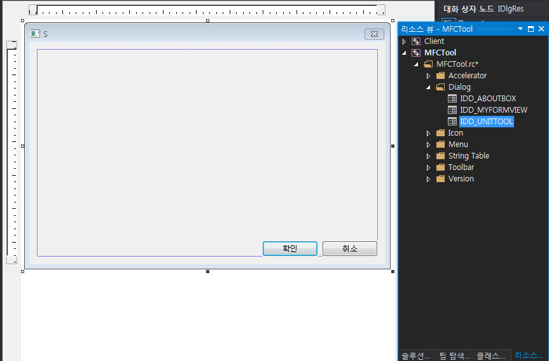
Task: Switch to the 클래스 view tab
Action: [x=491, y=356]
